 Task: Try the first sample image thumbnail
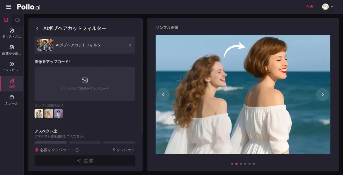click(x=39, y=113)
